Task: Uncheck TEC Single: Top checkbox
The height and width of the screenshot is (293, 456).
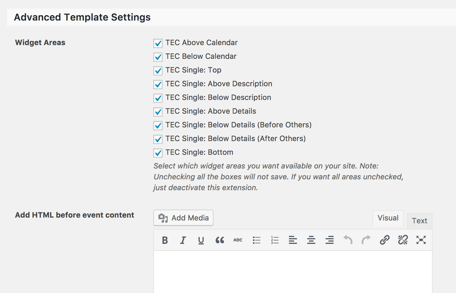Action: (158, 71)
